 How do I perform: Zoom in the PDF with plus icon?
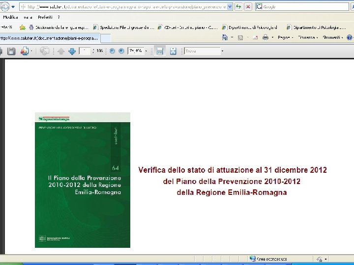(121, 51)
